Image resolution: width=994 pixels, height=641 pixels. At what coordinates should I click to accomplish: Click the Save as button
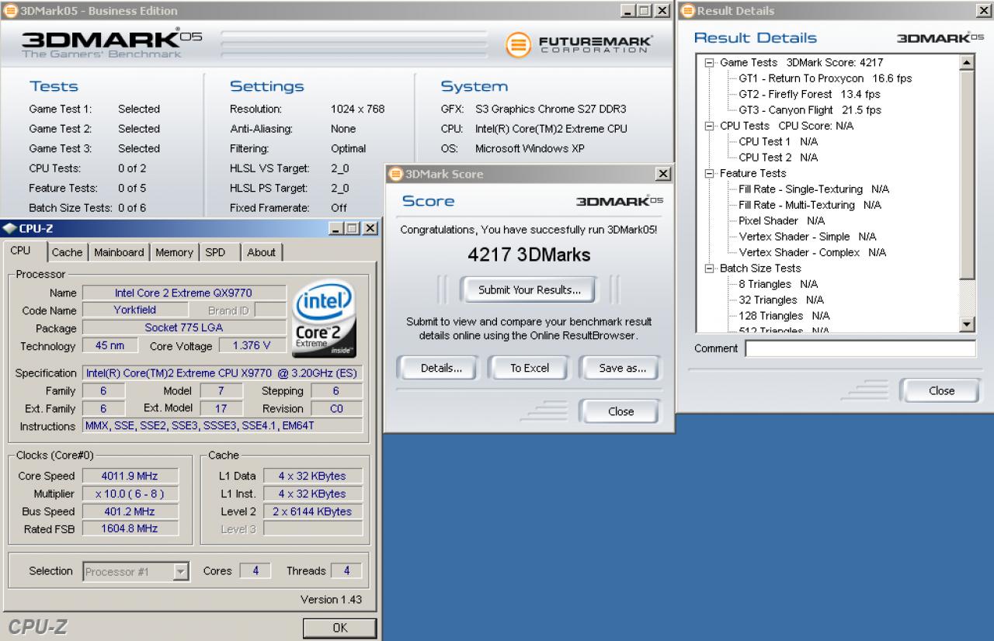[622, 369]
